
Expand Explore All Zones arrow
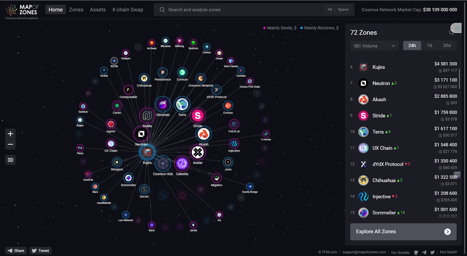(x=447, y=232)
